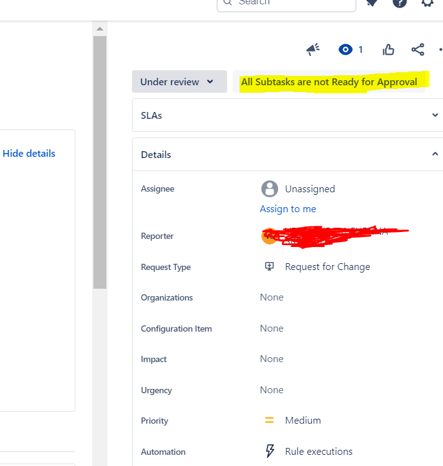Open the Under review status dropdown
Viewport: 443px width, 466px height.
(179, 82)
